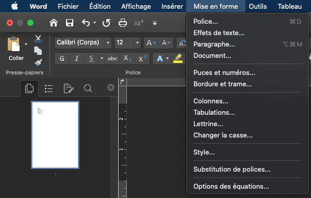The width and height of the screenshot is (311, 198).
Task: Open the Word application menu
Action: pos(38,6)
